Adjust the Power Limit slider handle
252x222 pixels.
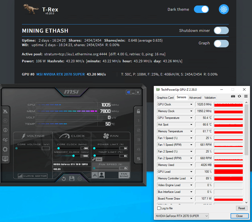94,148
